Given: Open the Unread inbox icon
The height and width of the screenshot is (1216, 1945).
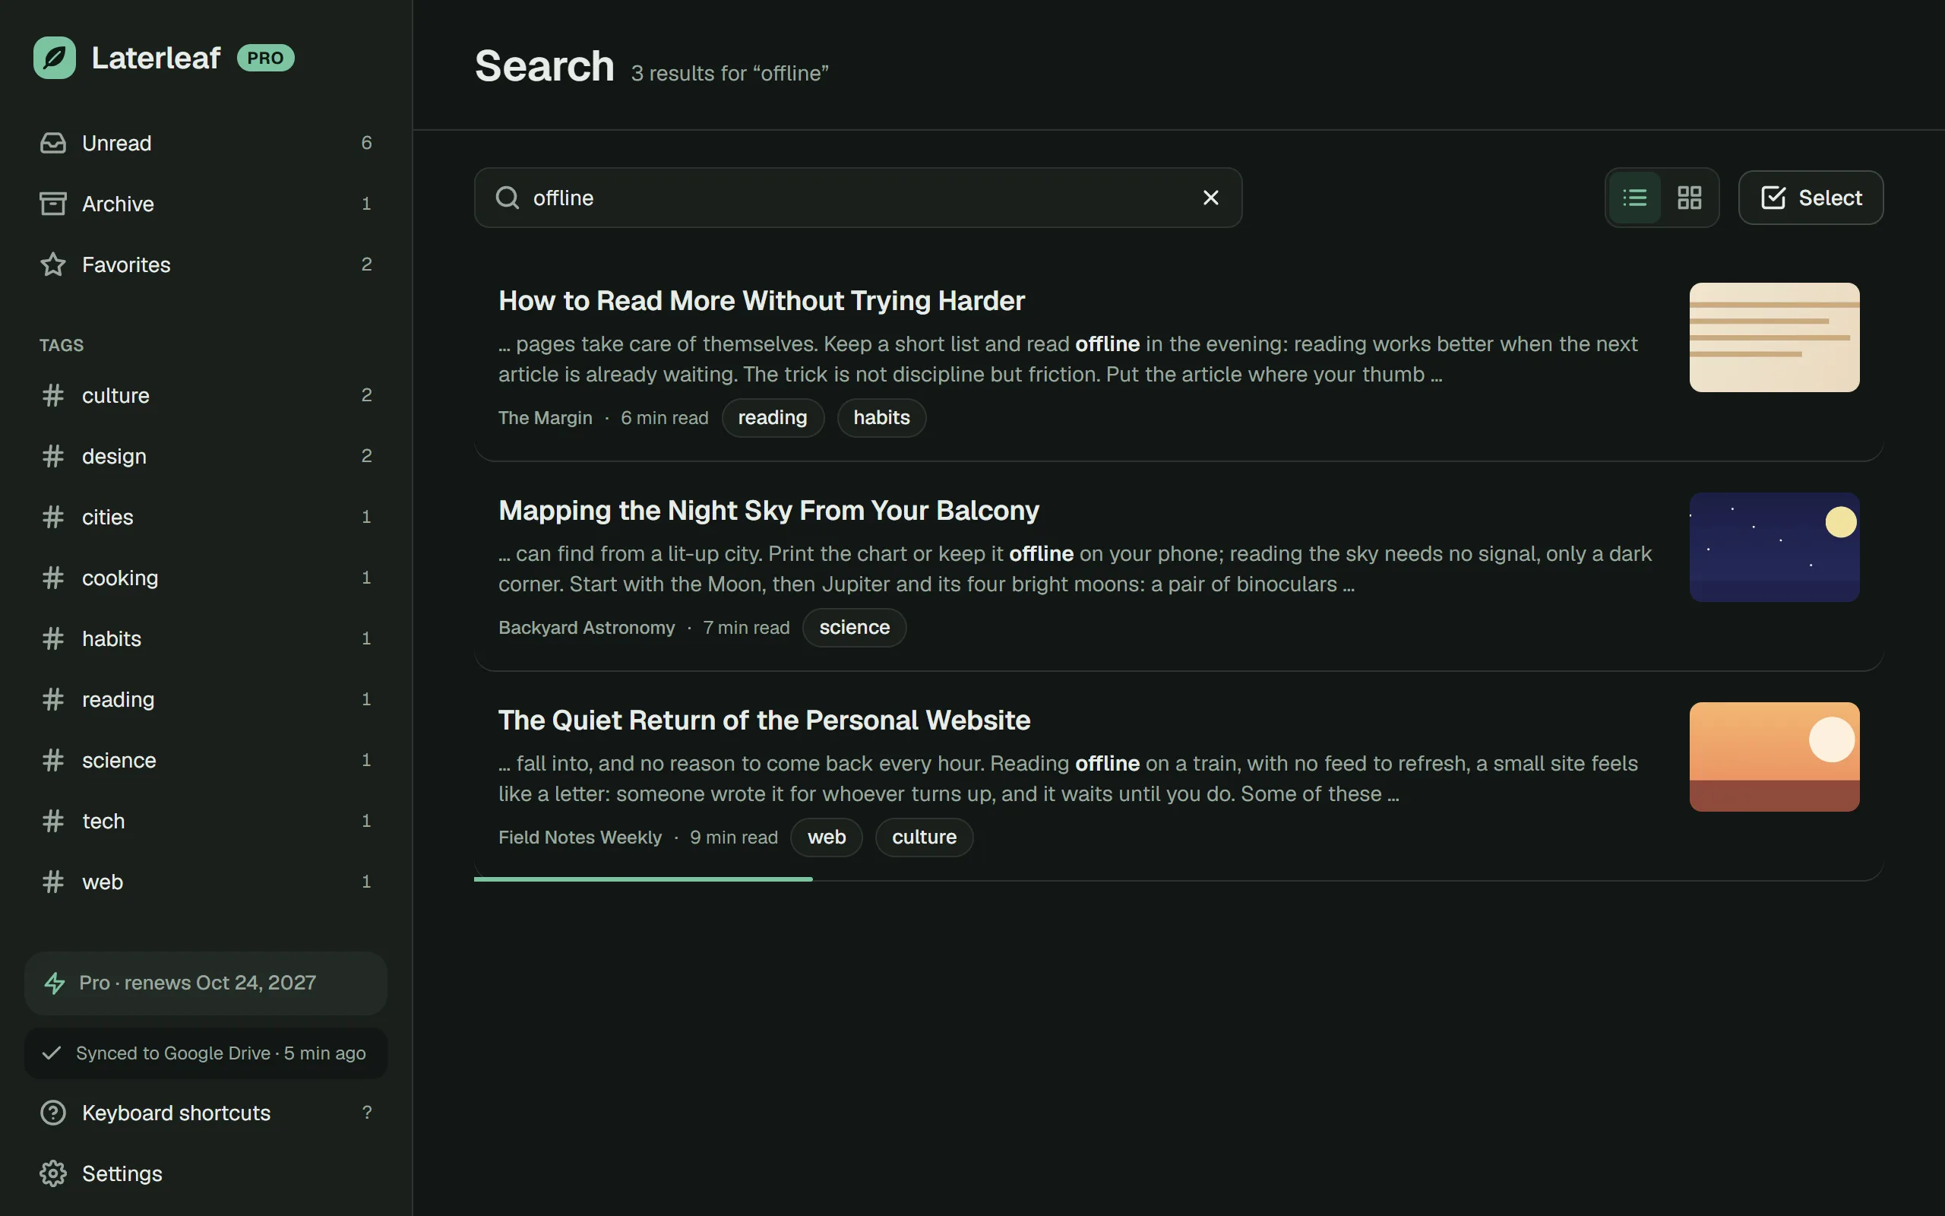Looking at the screenshot, I should click(53, 143).
